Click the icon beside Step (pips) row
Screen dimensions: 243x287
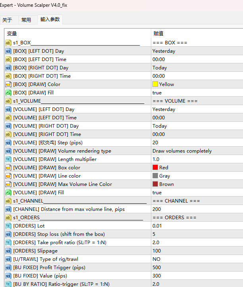(x=8, y=143)
